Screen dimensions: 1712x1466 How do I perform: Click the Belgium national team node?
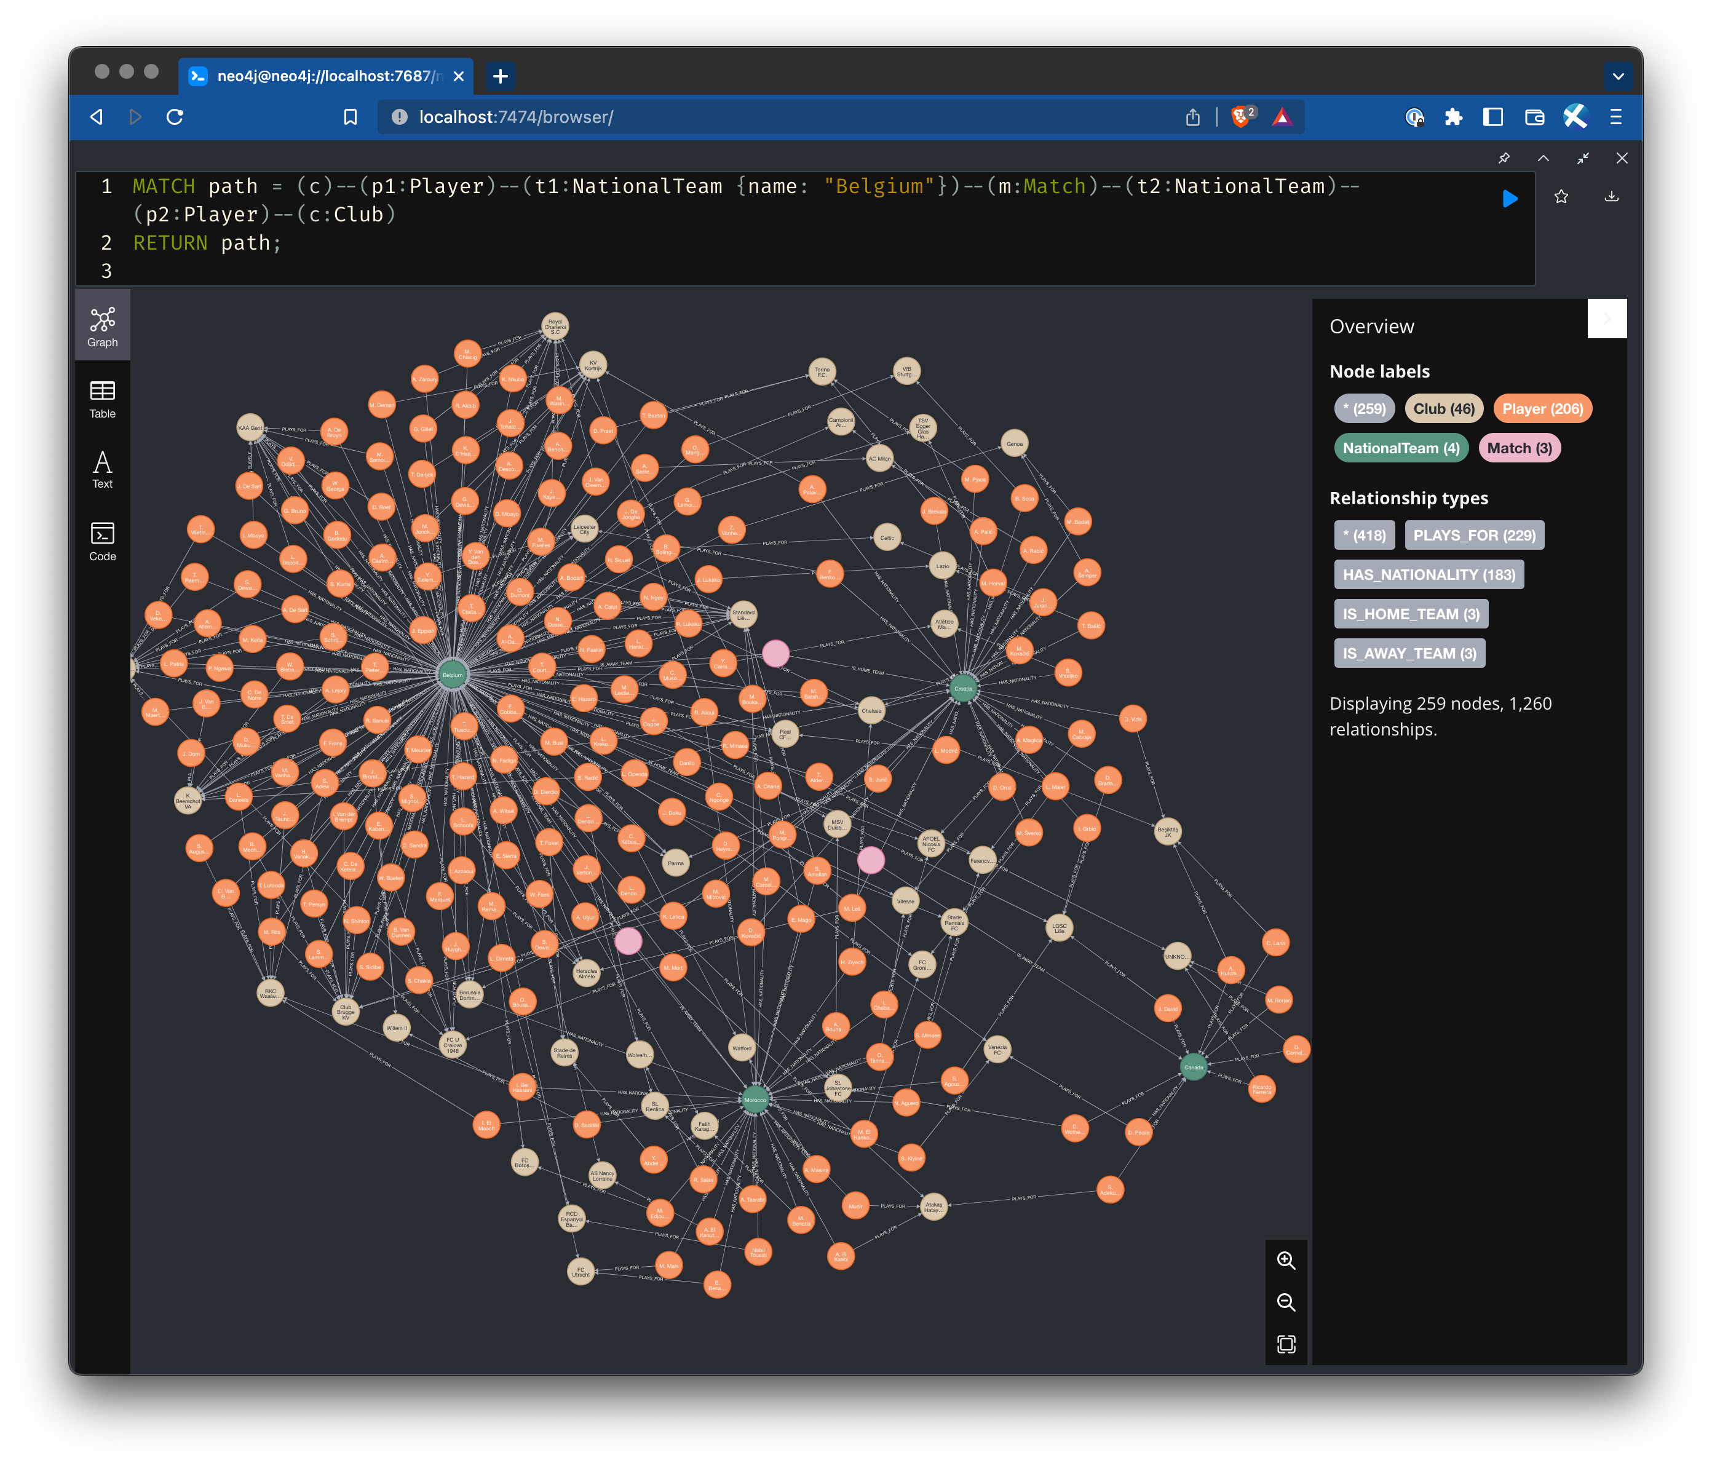click(453, 675)
